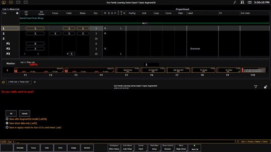The height and width of the screenshot is (152, 271).
Task: Click the Back From First: Wrap text
Action: tap(32, 18)
